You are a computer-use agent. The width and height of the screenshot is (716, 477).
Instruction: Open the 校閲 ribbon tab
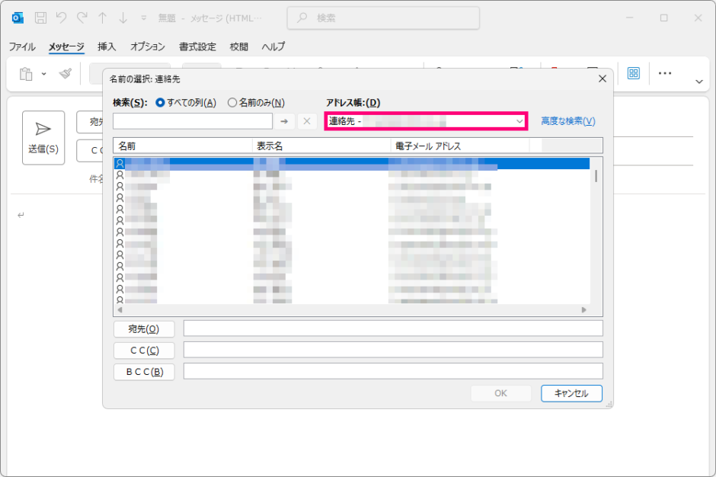(x=238, y=46)
